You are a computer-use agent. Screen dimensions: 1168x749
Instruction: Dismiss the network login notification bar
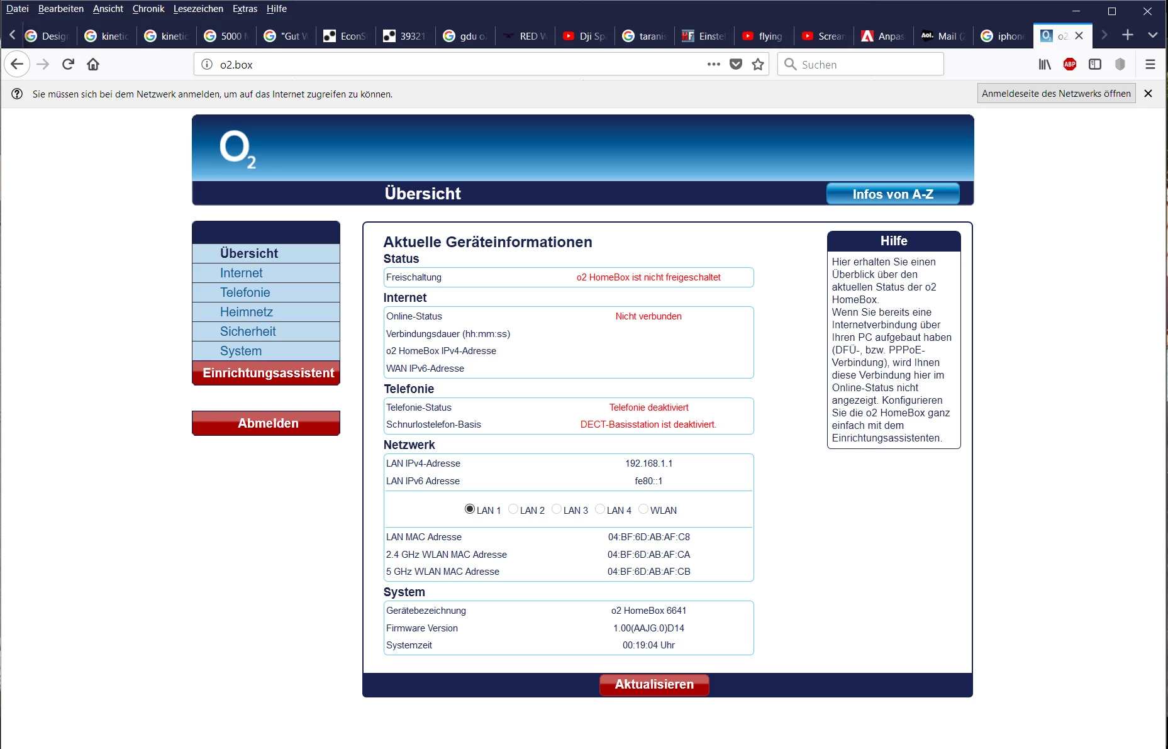click(x=1148, y=94)
